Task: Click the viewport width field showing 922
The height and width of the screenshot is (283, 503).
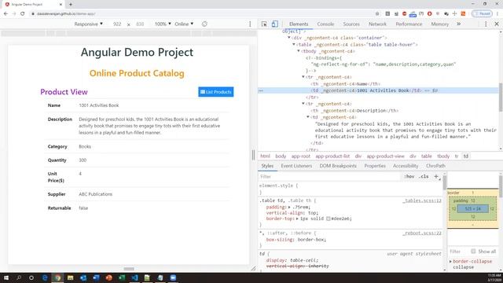Action: coord(117,24)
